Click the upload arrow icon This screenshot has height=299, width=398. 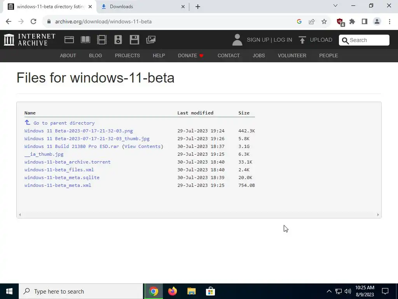[302, 40]
